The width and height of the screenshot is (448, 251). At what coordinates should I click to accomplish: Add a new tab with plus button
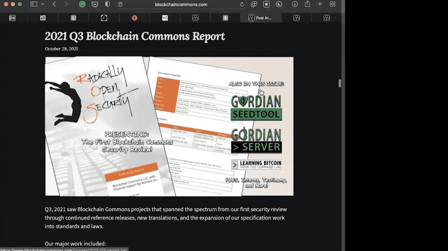(x=320, y=4)
